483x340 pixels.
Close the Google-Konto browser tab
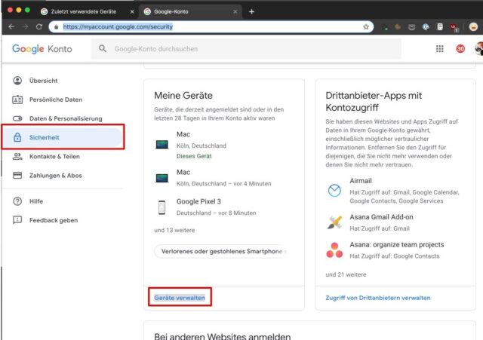(236, 11)
